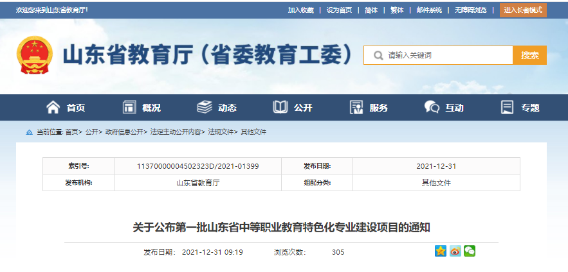This screenshot has width=568, height=272.
Task: Open 邮件系统 link
Action: pyautogui.click(x=429, y=10)
